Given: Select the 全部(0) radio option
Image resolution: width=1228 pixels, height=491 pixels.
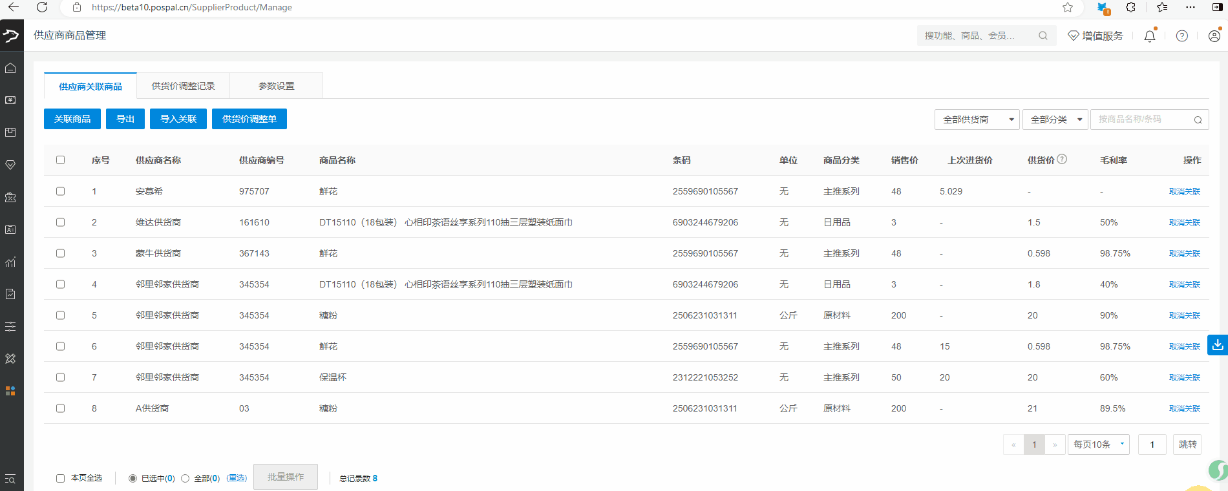Looking at the screenshot, I should pyautogui.click(x=185, y=478).
